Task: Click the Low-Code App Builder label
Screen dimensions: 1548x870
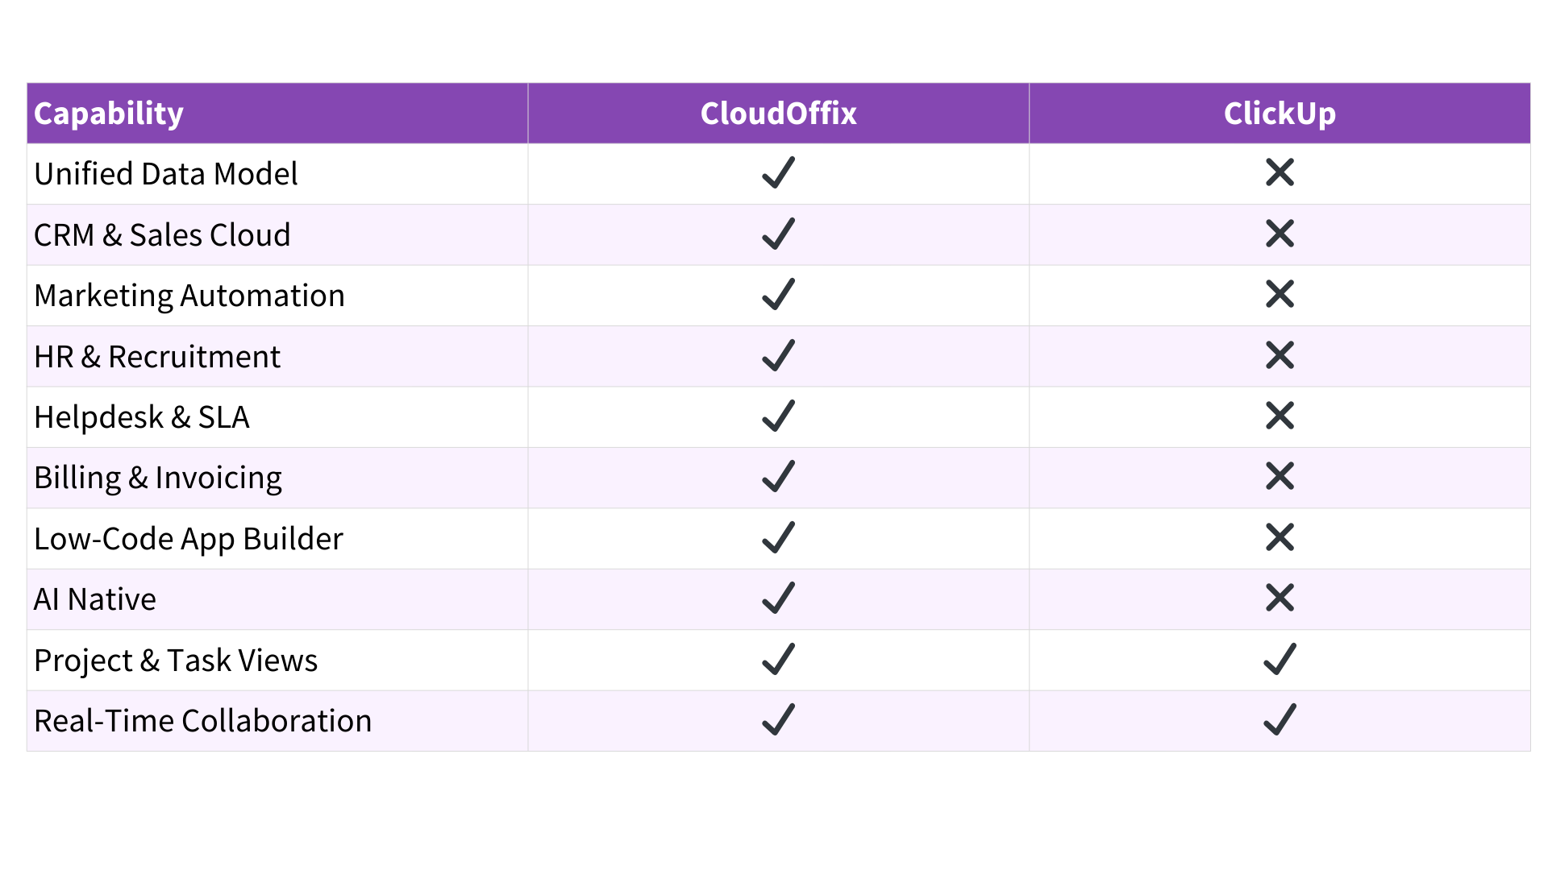Action: 189,539
